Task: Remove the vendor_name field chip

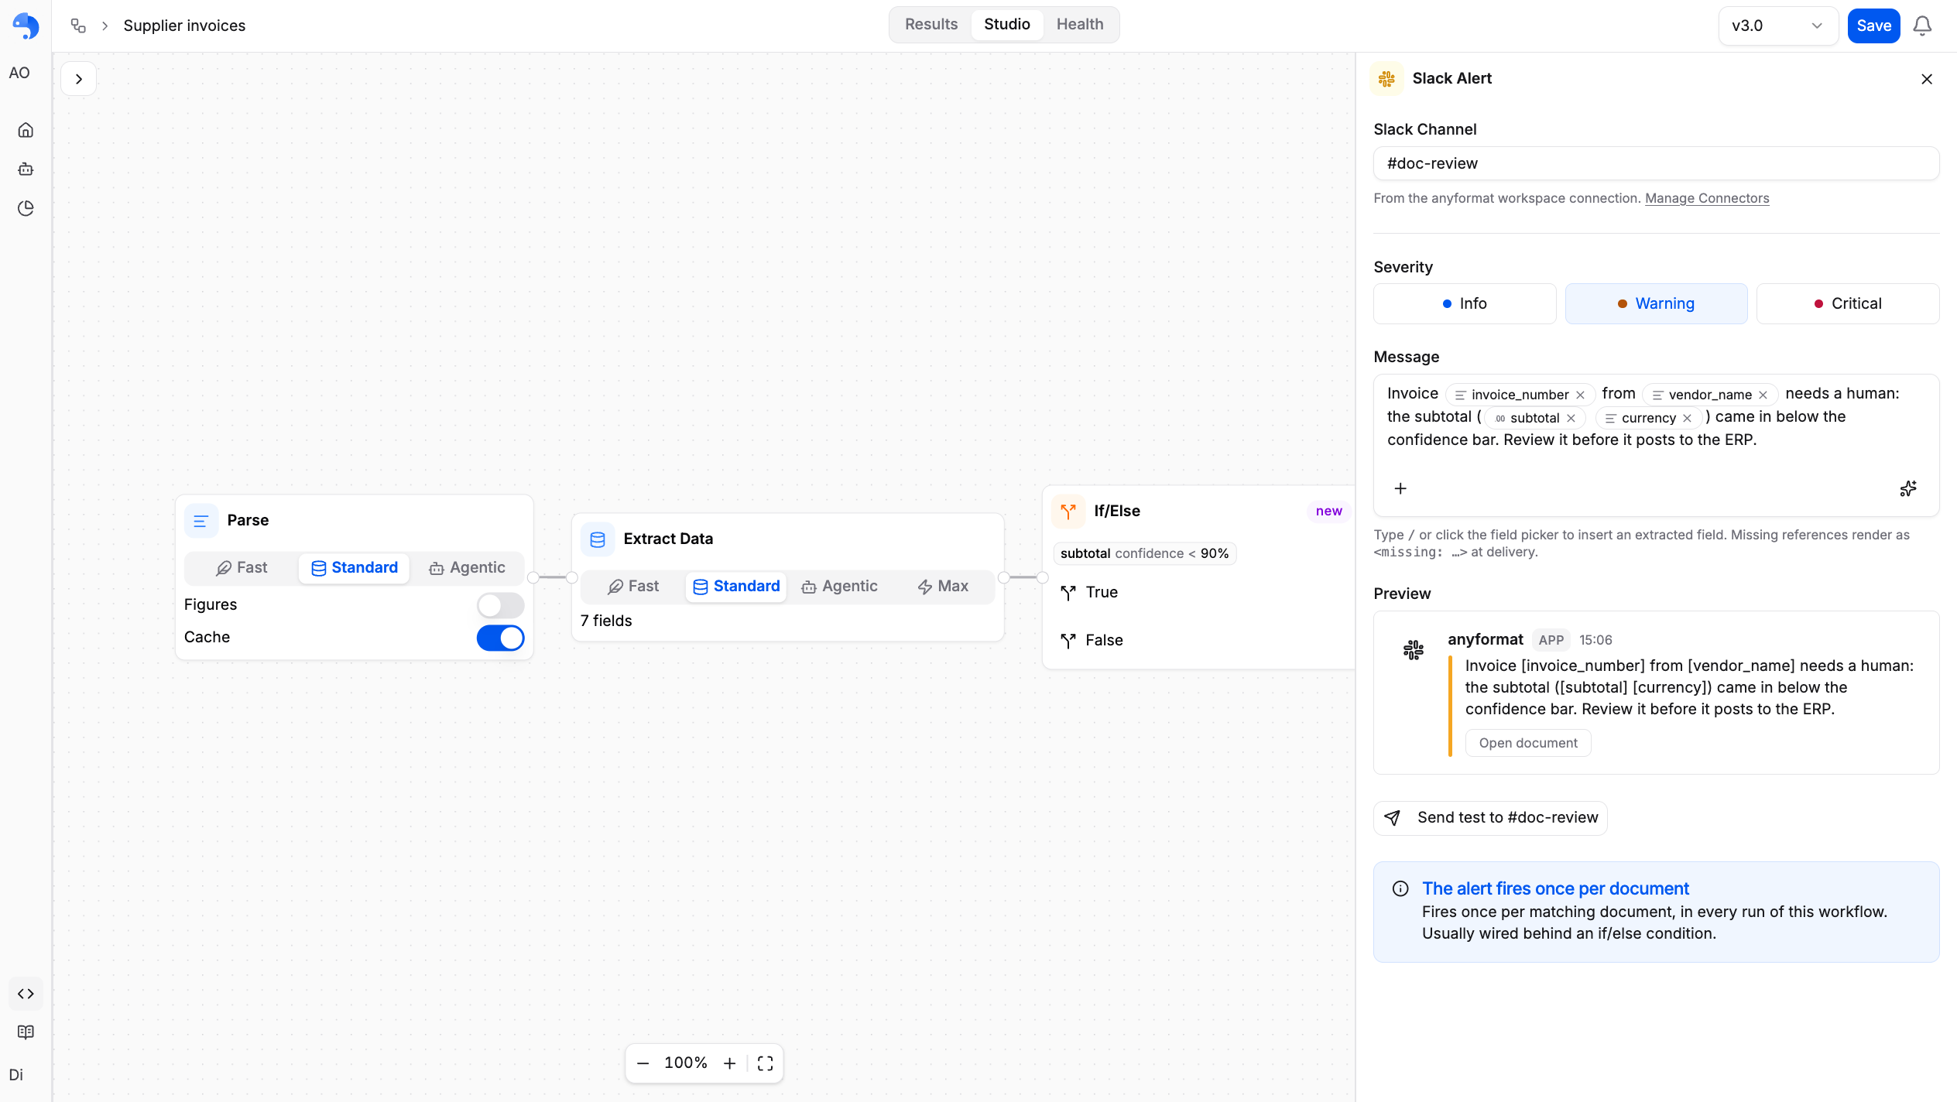Action: (1763, 395)
